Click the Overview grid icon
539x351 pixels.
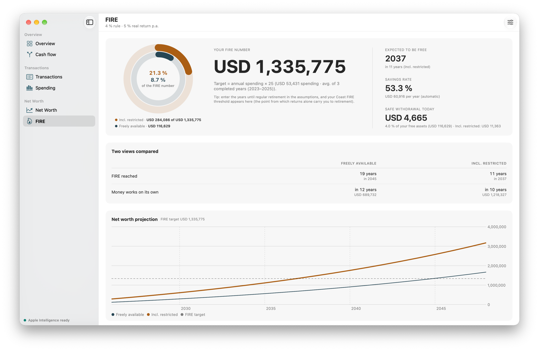tap(30, 43)
